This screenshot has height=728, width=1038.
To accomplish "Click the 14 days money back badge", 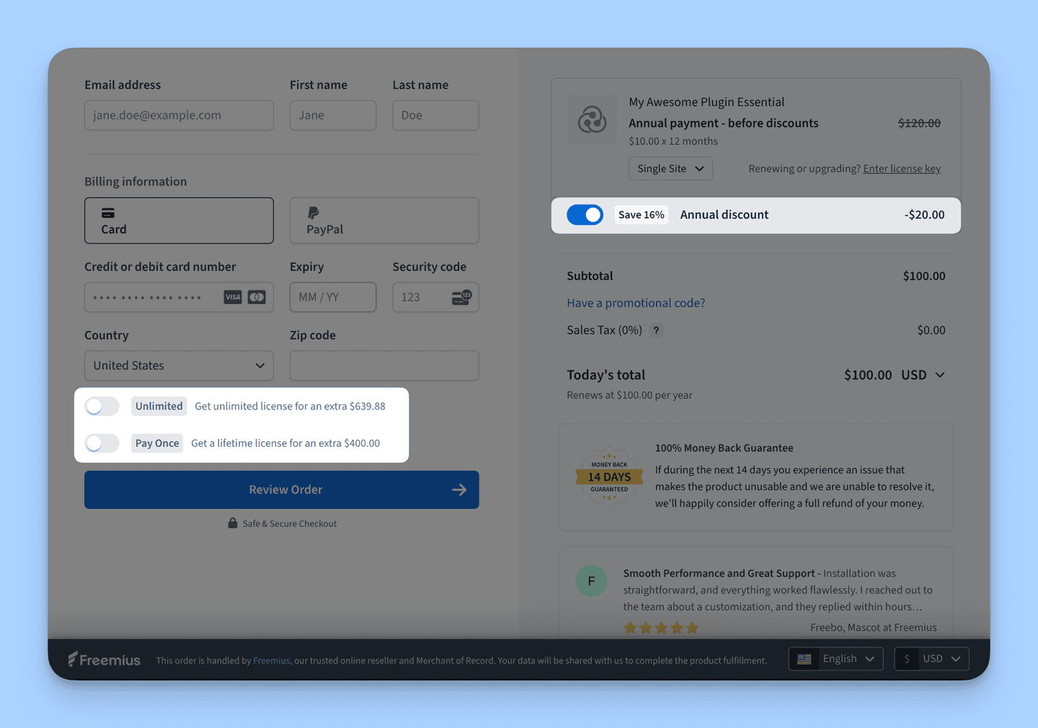I will tap(609, 476).
